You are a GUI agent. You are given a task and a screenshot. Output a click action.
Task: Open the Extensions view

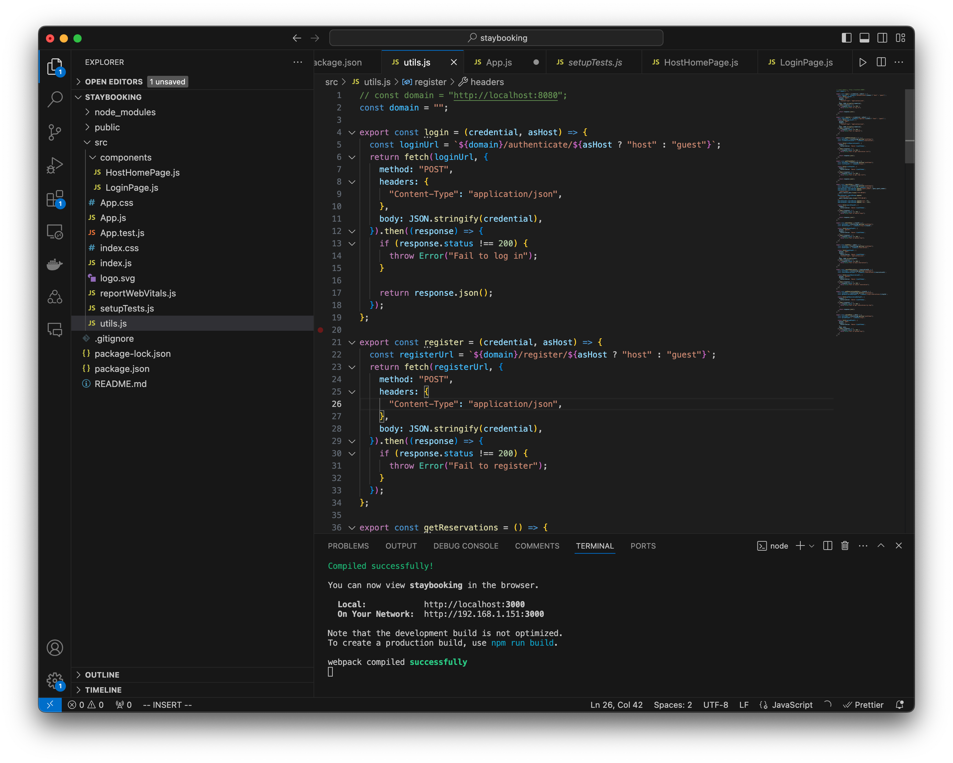coord(55,199)
